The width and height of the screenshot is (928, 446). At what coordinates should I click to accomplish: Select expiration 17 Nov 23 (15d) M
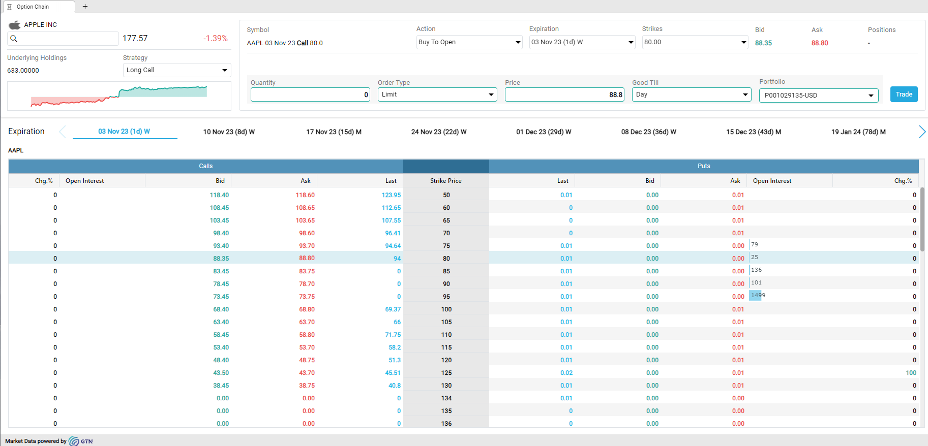point(334,132)
